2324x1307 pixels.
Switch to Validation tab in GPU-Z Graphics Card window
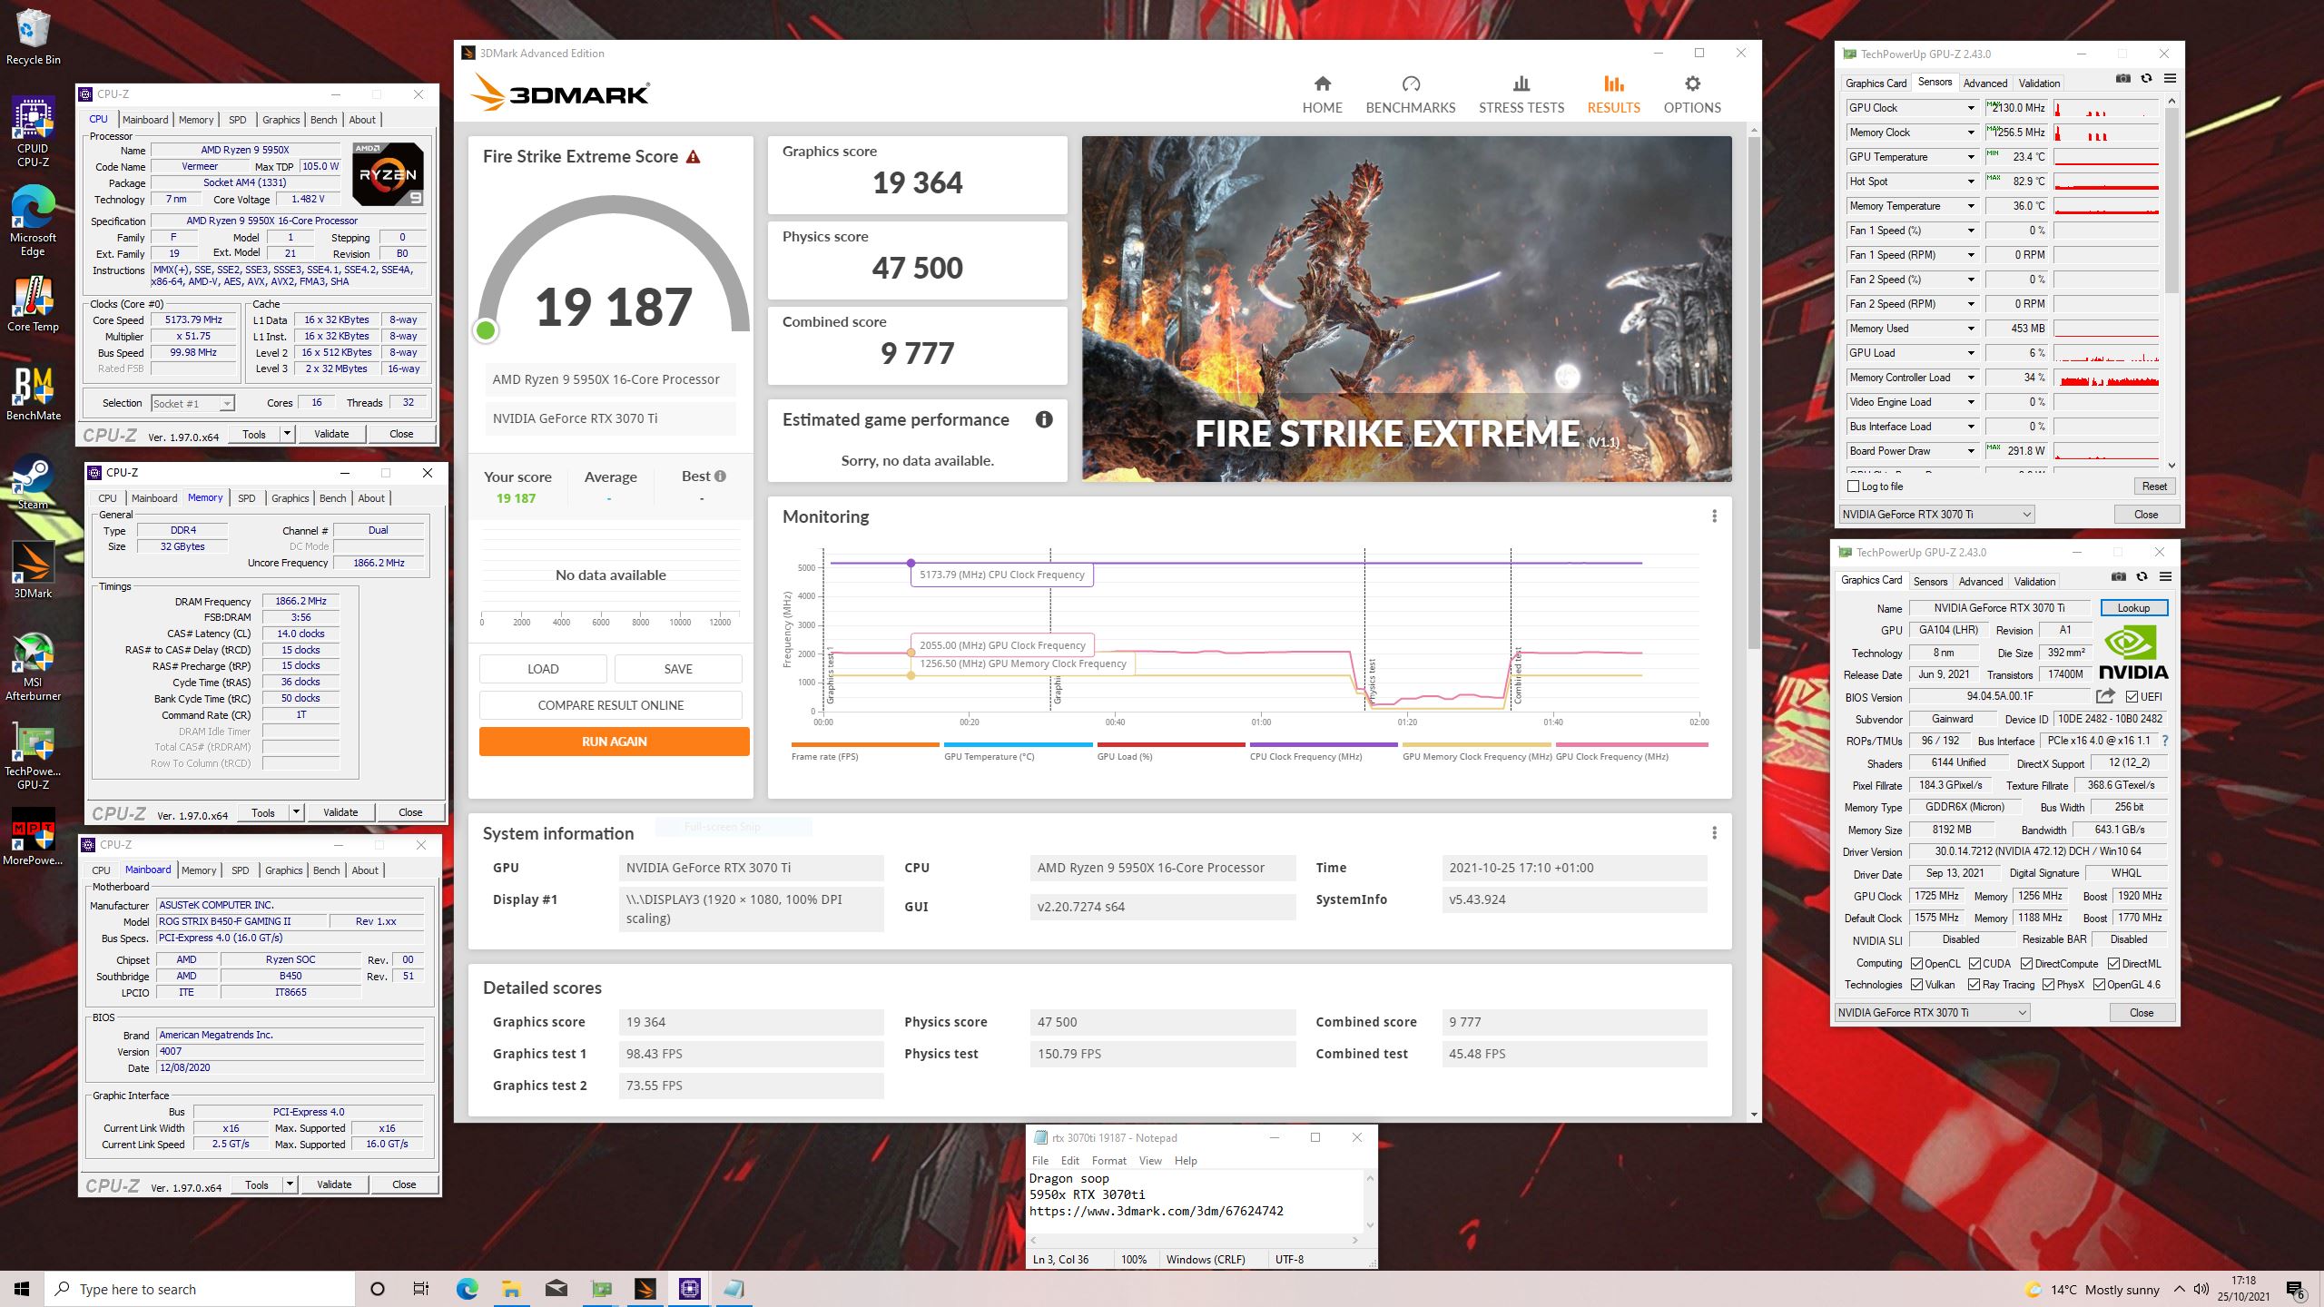(2035, 582)
